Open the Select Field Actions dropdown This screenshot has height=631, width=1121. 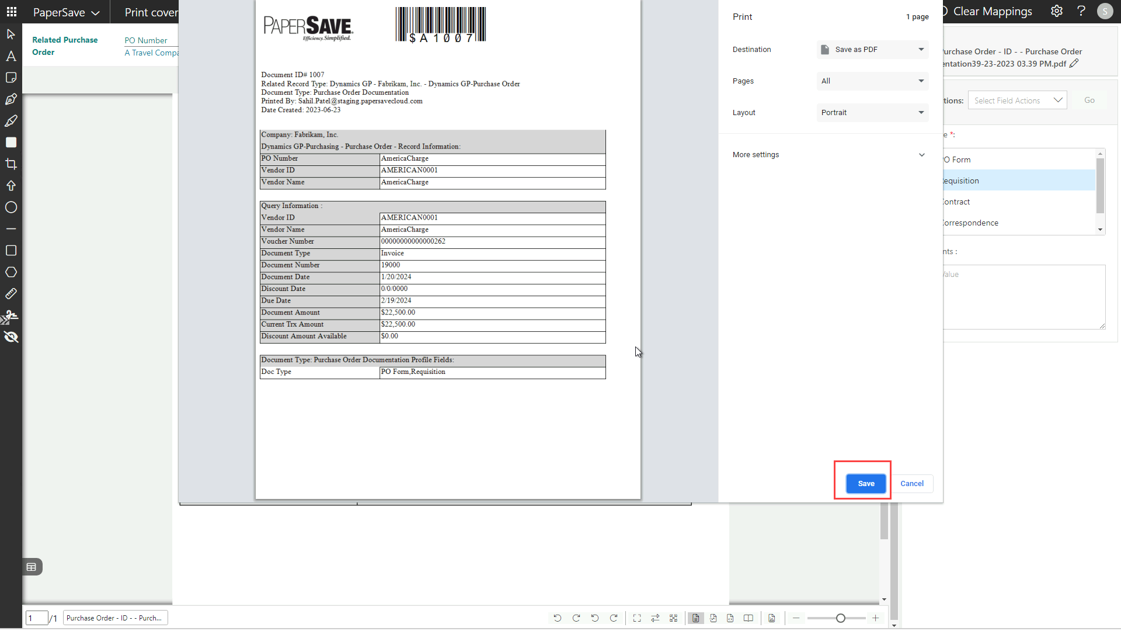point(1017,100)
